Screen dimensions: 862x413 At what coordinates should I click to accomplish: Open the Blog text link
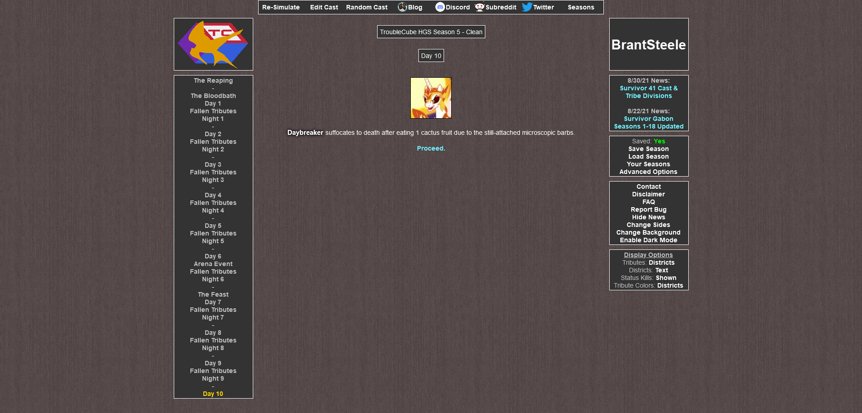415,7
